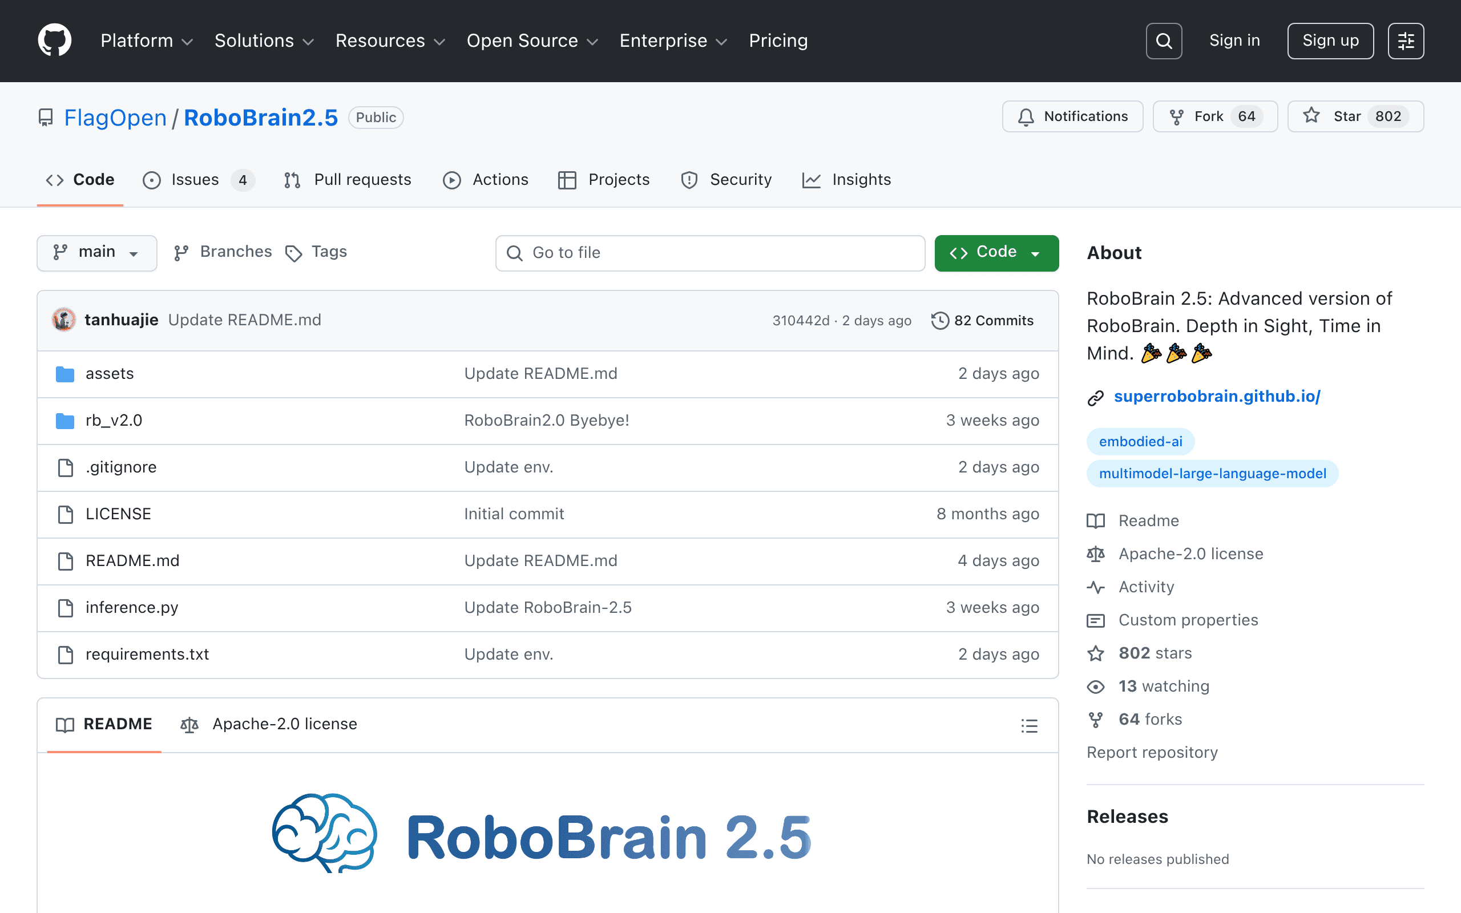The image size is (1461, 913).
Task: Select the README tab in file viewer
Action: tap(104, 724)
